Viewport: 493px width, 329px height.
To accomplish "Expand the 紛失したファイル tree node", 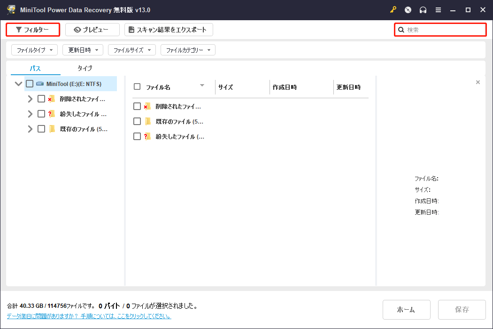I will click(30, 114).
